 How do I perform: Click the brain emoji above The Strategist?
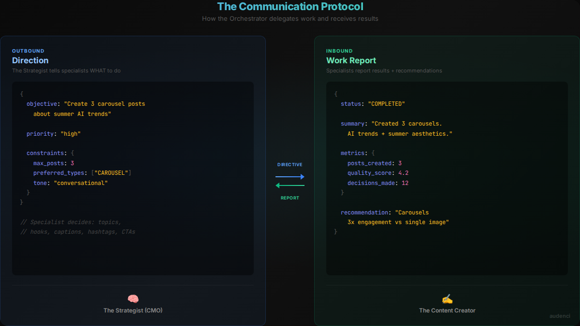133,299
